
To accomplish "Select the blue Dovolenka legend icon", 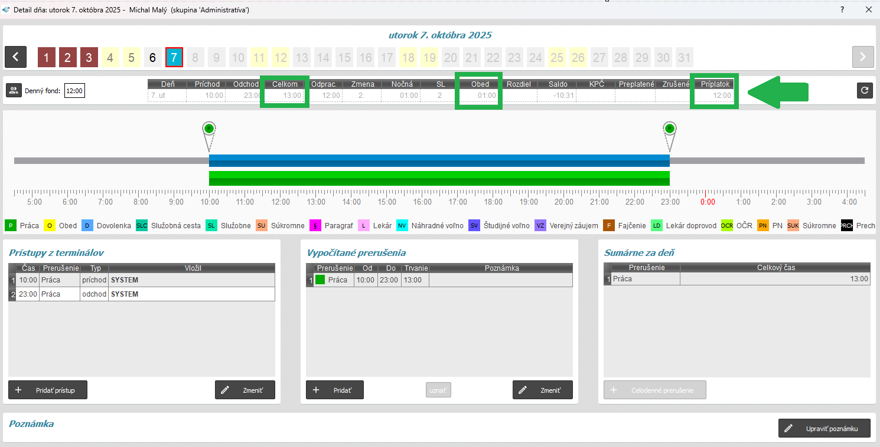I will pyautogui.click(x=87, y=225).
